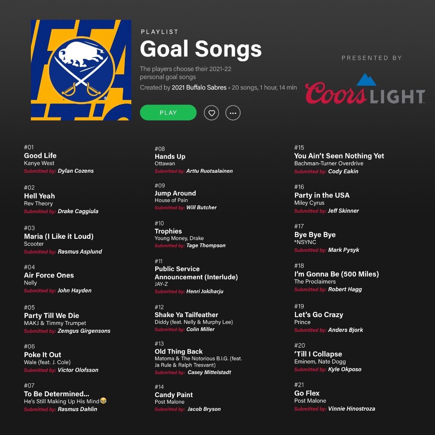435x435 pixels.
Task: Select Shake Ya Tailfeather track
Action: click(187, 315)
